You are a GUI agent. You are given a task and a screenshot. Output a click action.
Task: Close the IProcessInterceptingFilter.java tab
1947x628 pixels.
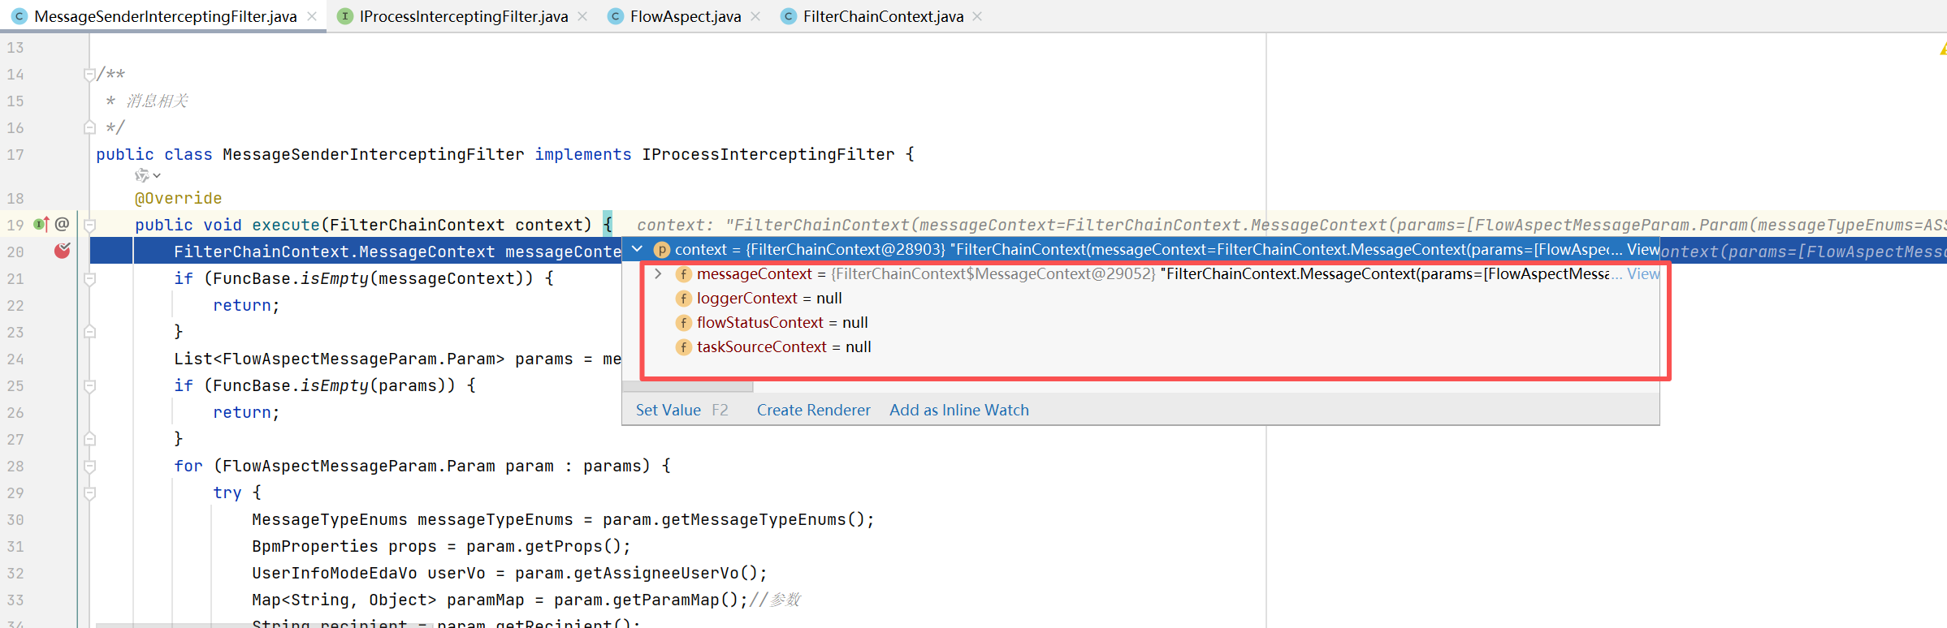tap(582, 16)
